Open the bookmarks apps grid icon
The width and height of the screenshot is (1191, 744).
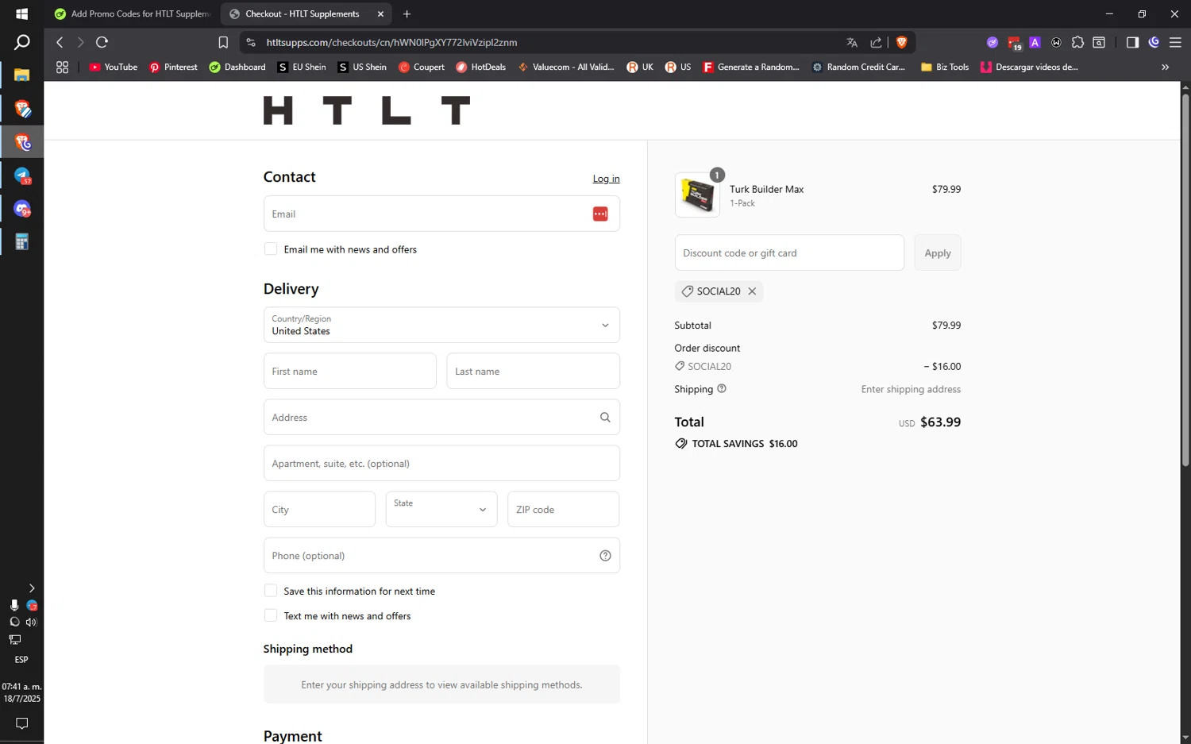click(x=62, y=67)
